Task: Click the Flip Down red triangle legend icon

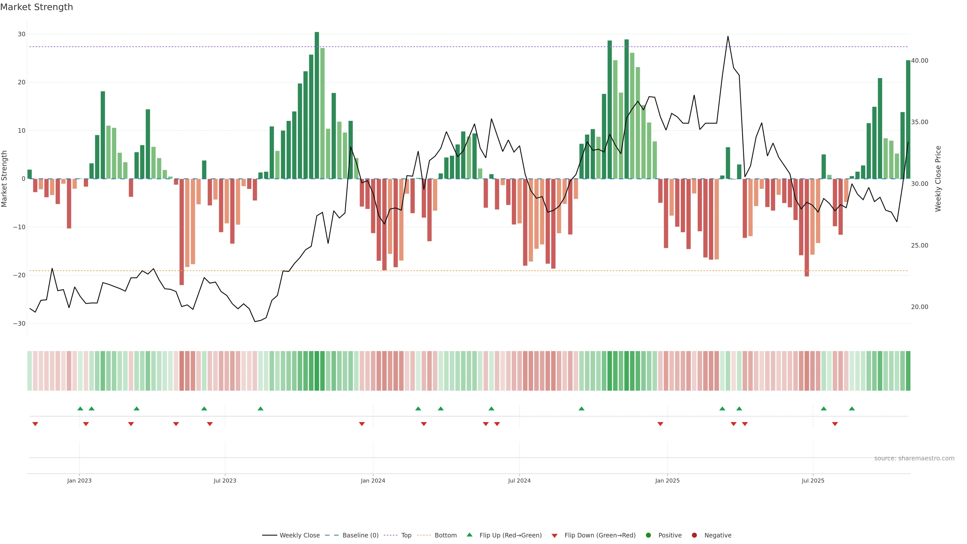Action: [555, 535]
